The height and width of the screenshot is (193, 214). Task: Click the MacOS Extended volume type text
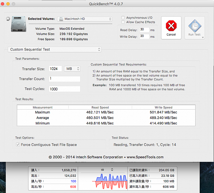(x=72, y=29)
